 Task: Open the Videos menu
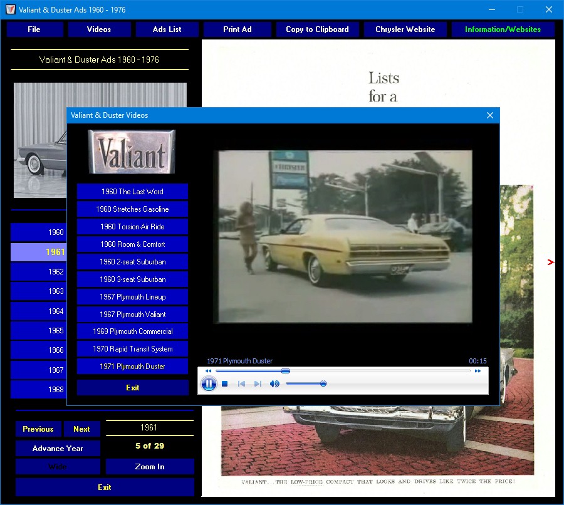tap(99, 29)
